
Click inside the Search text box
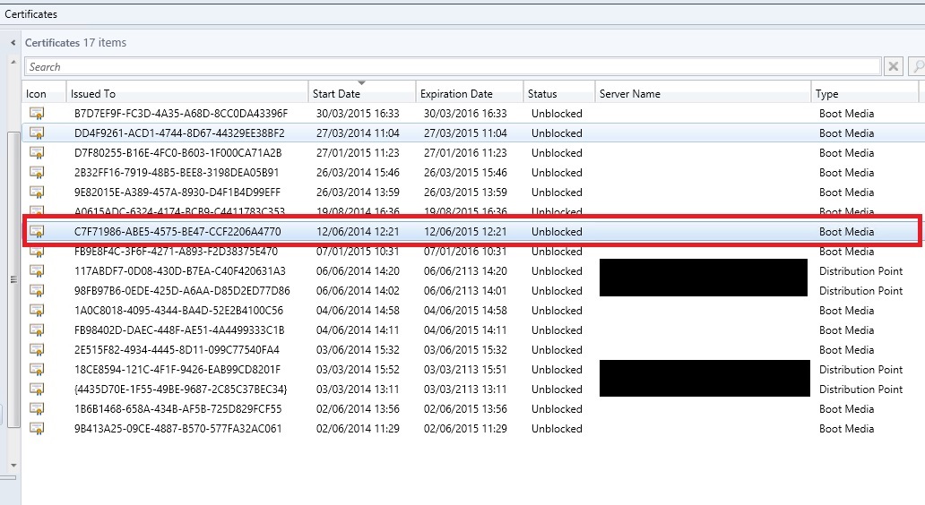pyautogui.click(x=448, y=67)
